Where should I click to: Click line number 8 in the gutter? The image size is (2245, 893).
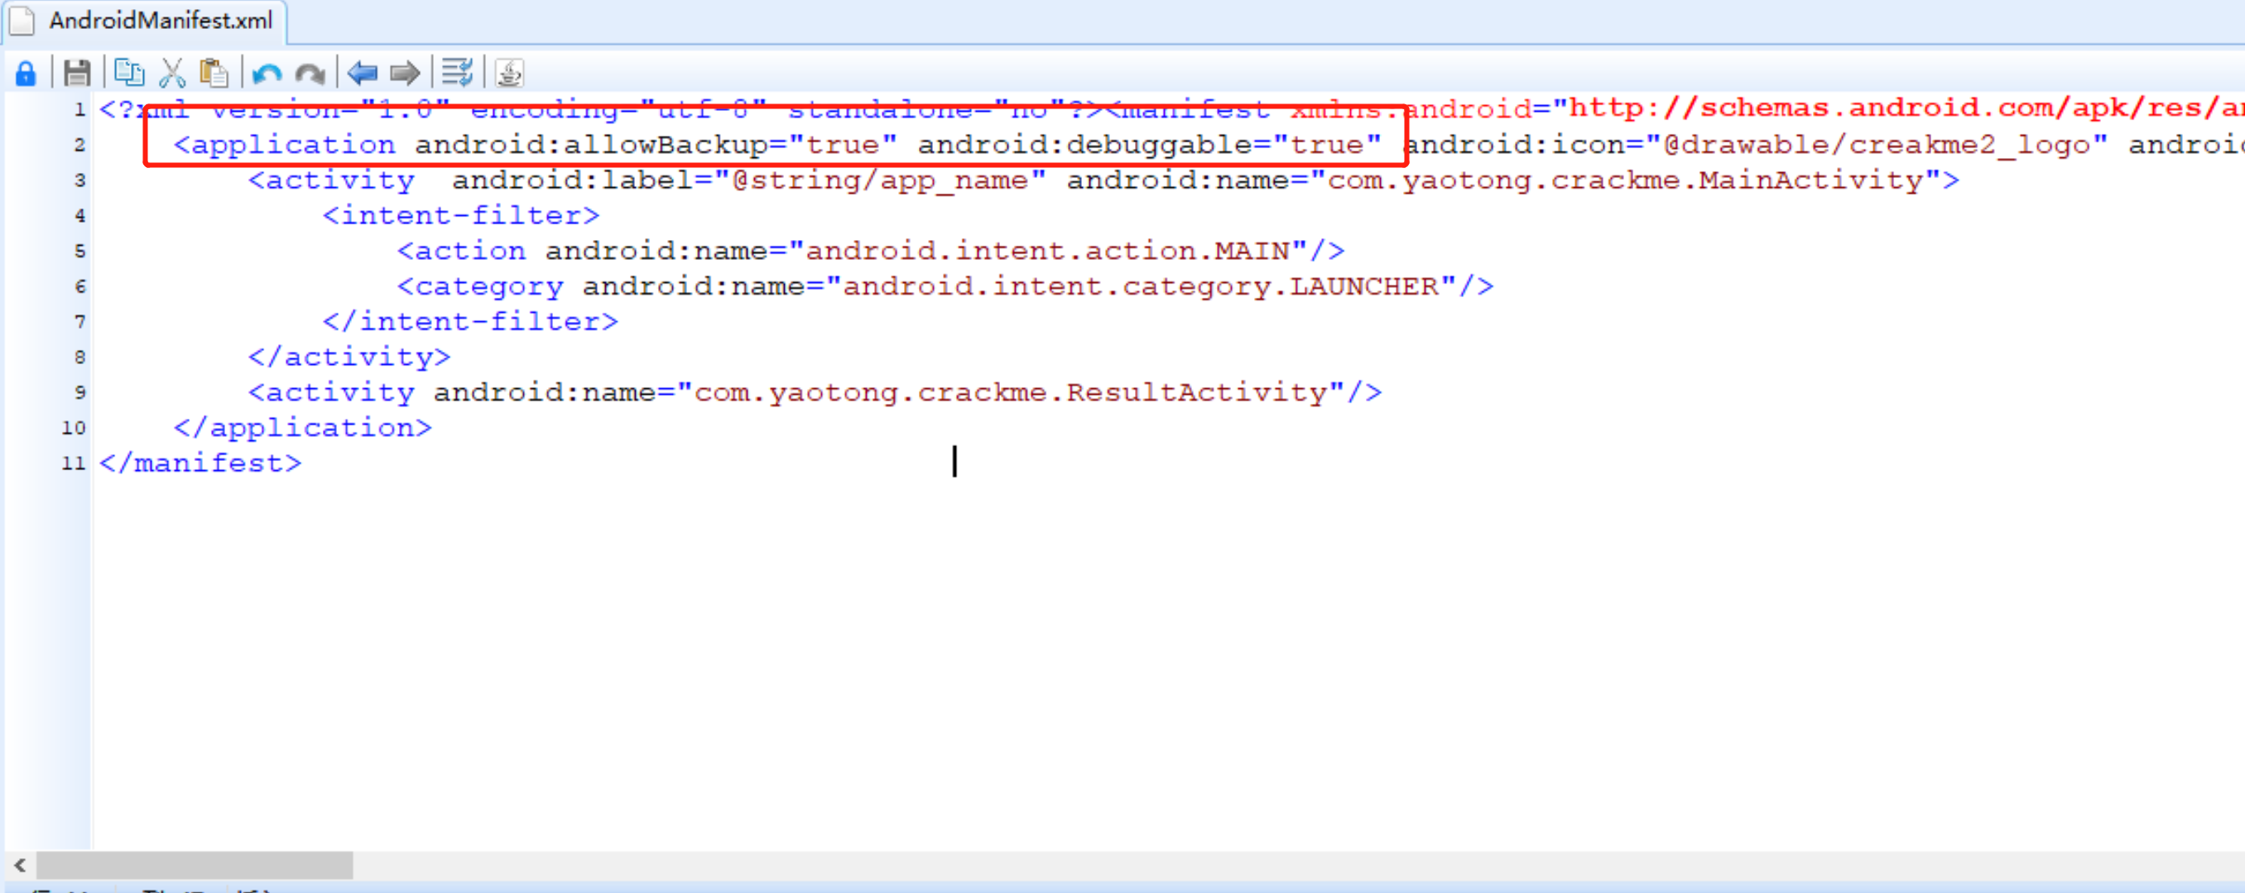pos(79,358)
